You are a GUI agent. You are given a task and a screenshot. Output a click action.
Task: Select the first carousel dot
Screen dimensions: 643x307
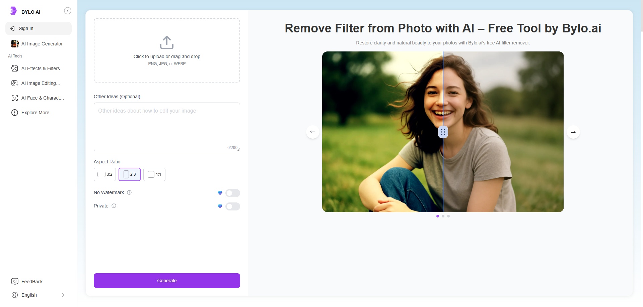click(x=438, y=216)
